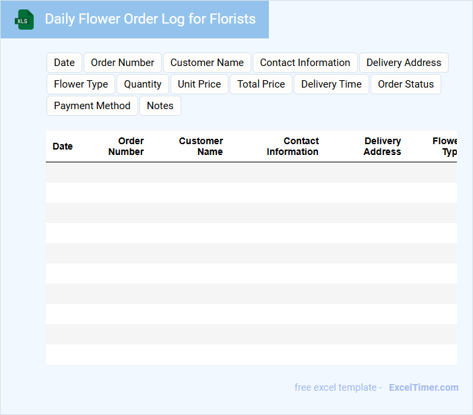
Task: Select the Order Number tag
Action: click(x=123, y=63)
